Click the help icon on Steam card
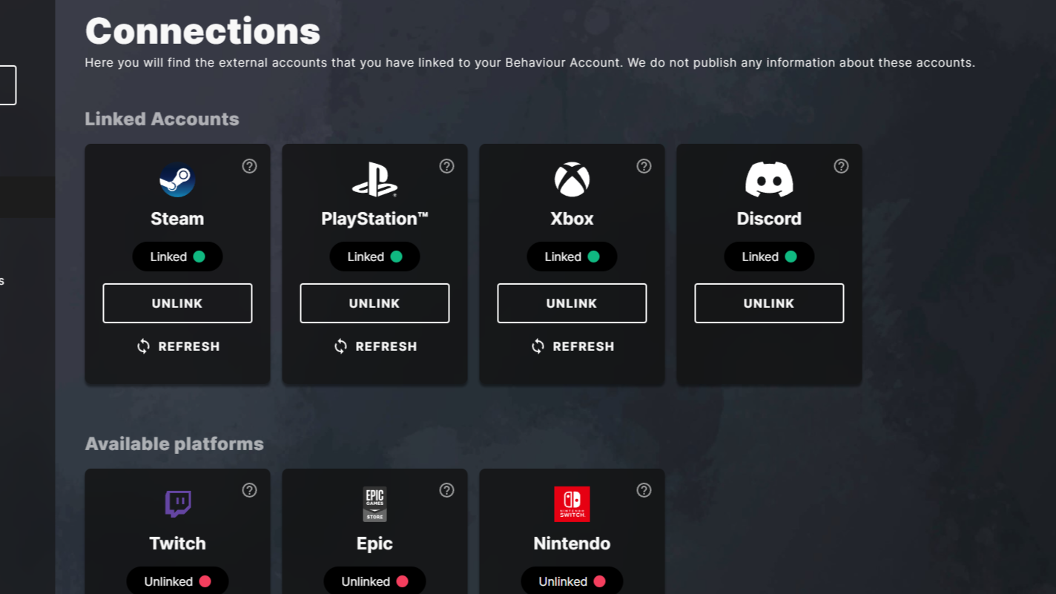1056x594 pixels. 249,166
